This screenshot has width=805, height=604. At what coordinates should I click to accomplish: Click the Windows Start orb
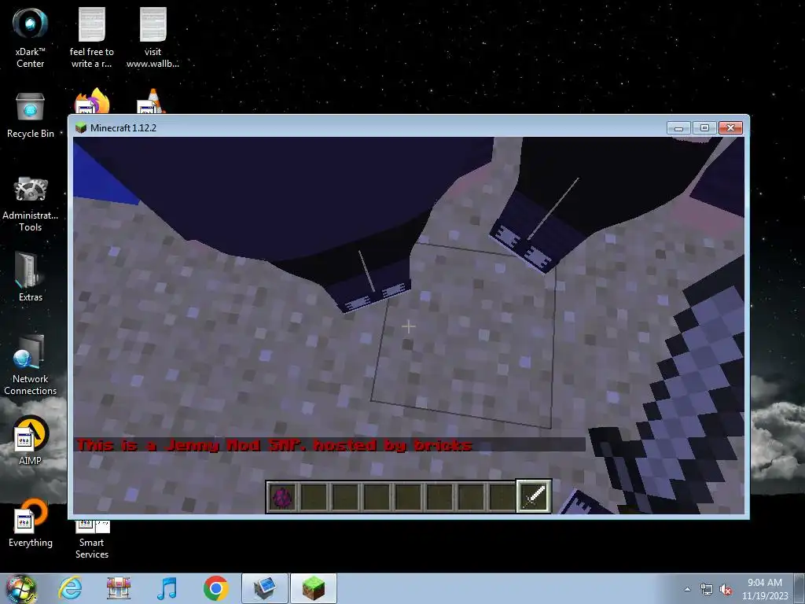21,588
